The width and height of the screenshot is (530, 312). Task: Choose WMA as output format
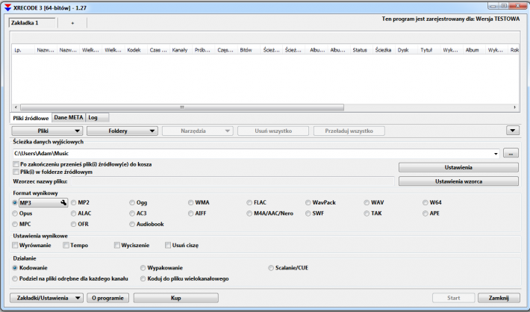(190, 203)
